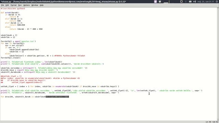
Task: Open the Options menu
Action: (x=26, y=5)
